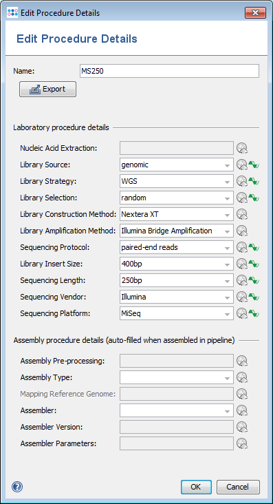Viewport: 273px width, 504px height.
Task: Click the Name field containing MS250
Action: [169, 71]
